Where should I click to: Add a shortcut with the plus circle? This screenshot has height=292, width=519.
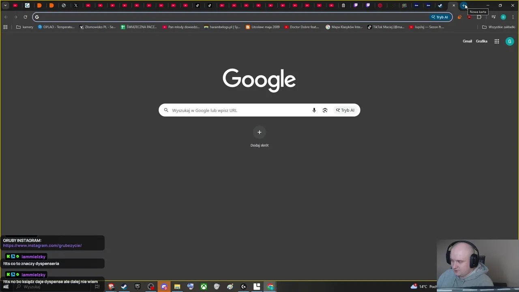coord(259,132)
